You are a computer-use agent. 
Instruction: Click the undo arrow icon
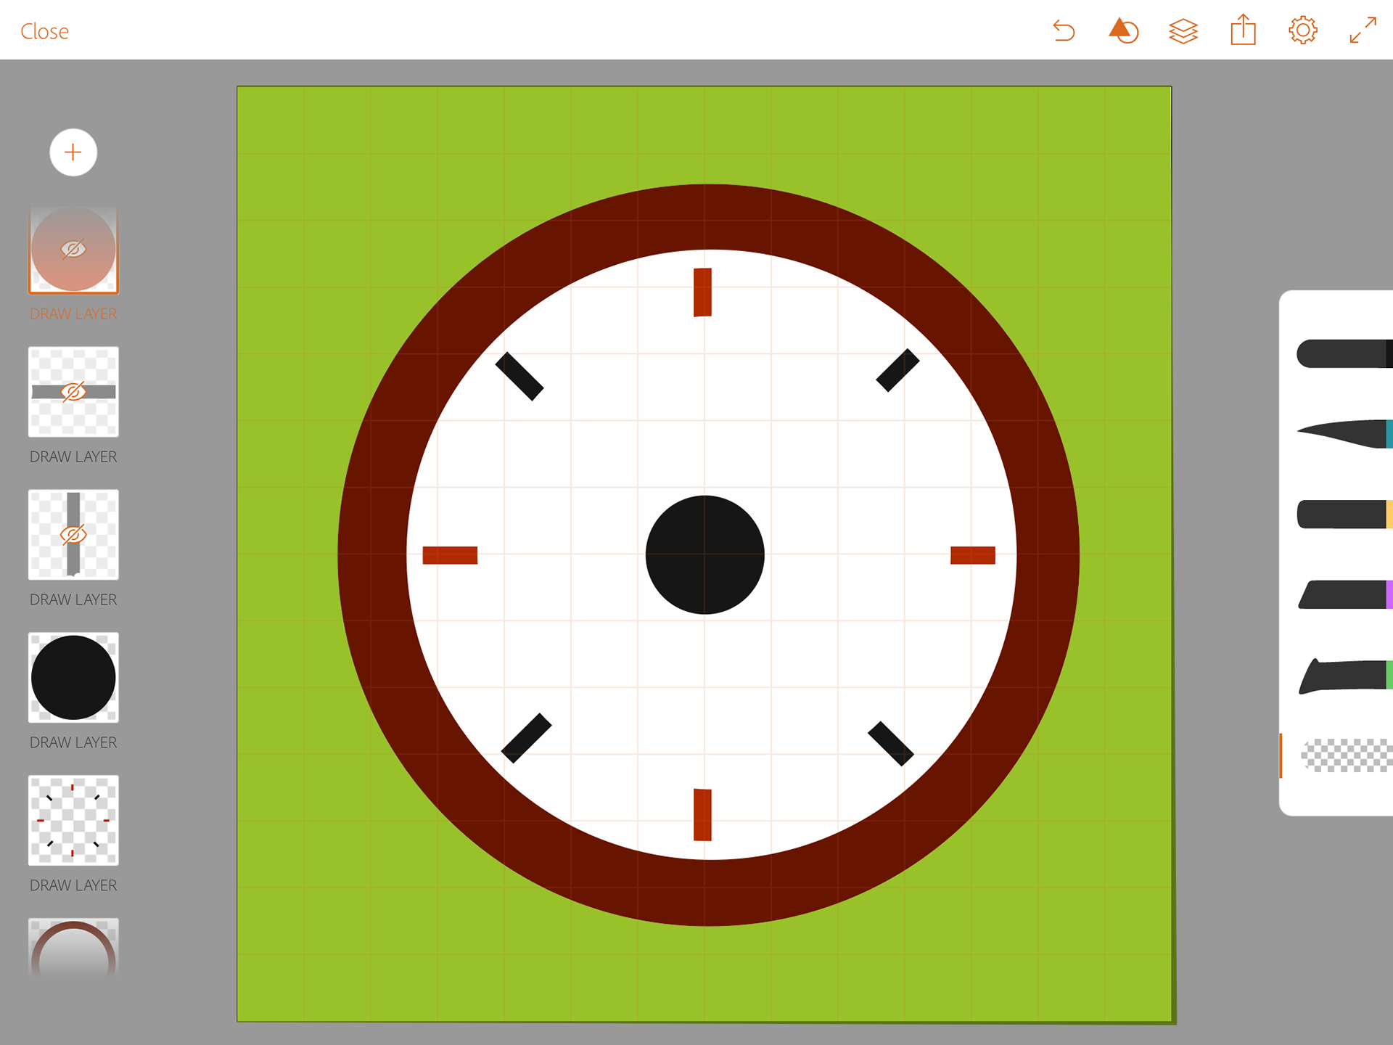[1064, 31]
